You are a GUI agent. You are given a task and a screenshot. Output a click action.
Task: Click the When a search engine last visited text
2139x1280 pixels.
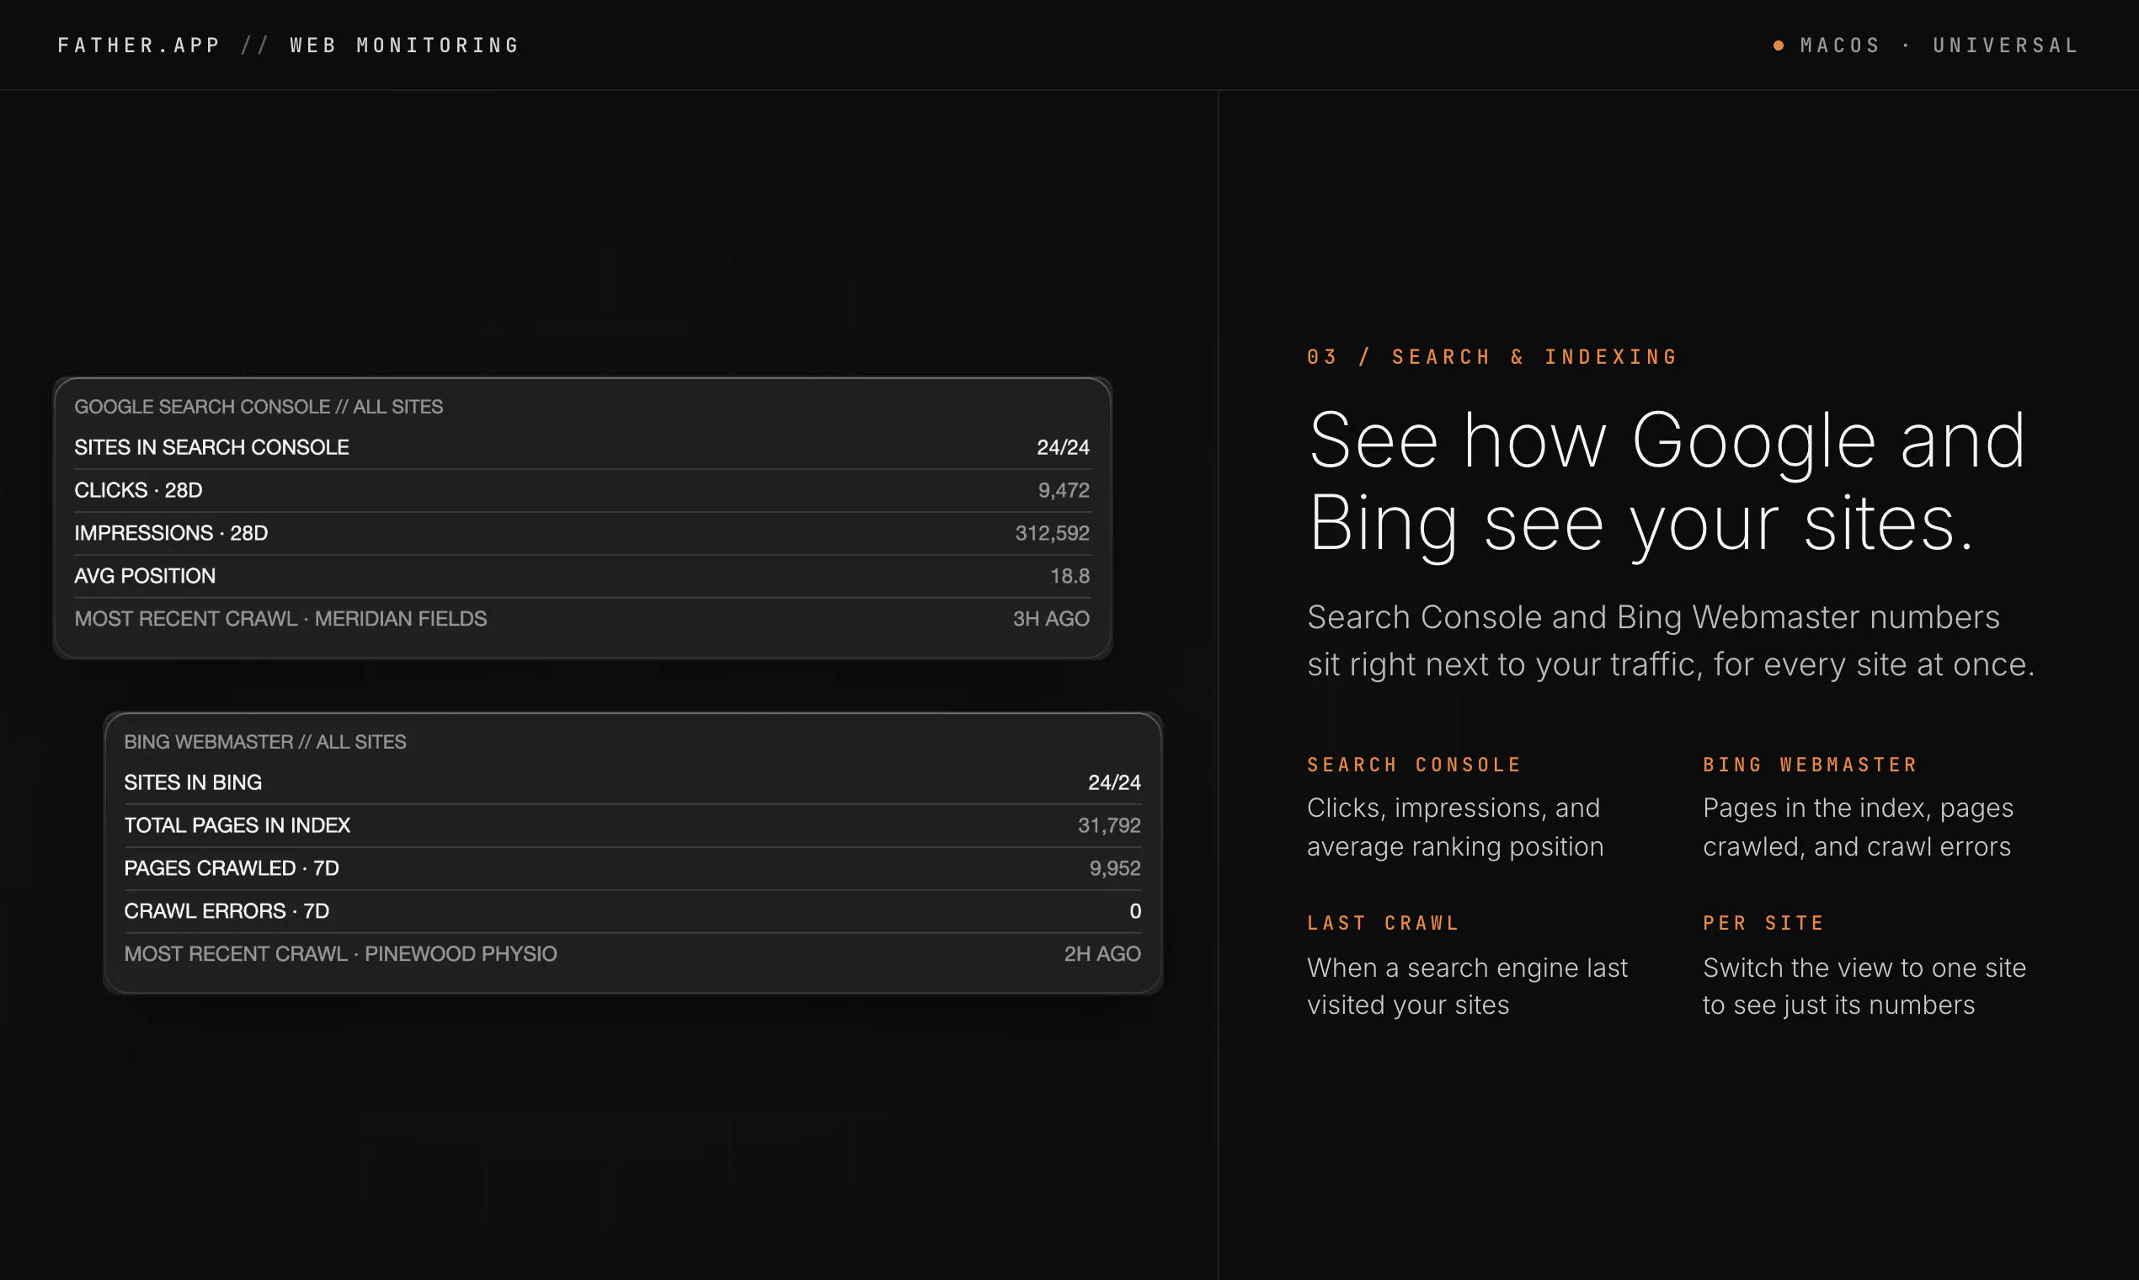coord(1467,986)
